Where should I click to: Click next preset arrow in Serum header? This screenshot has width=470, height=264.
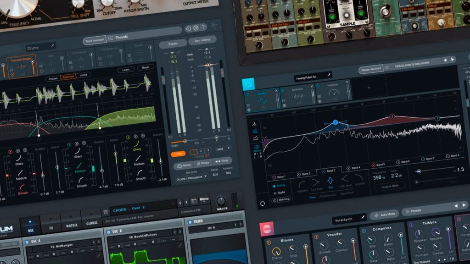pos(186,202)
